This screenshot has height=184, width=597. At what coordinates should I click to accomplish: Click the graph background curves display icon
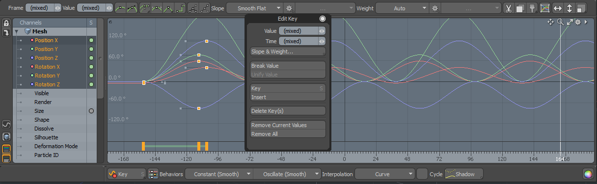[545, 8]
